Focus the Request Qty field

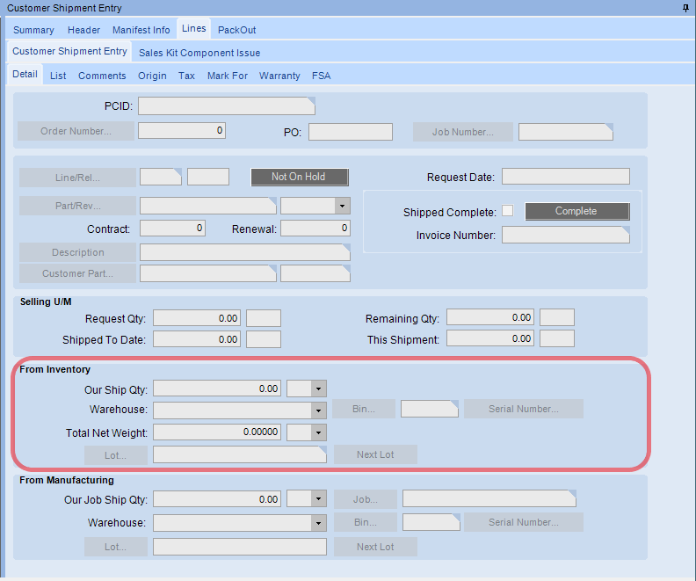click(x=197, y=318)
